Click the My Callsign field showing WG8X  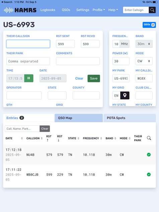[x=144, y=78]
